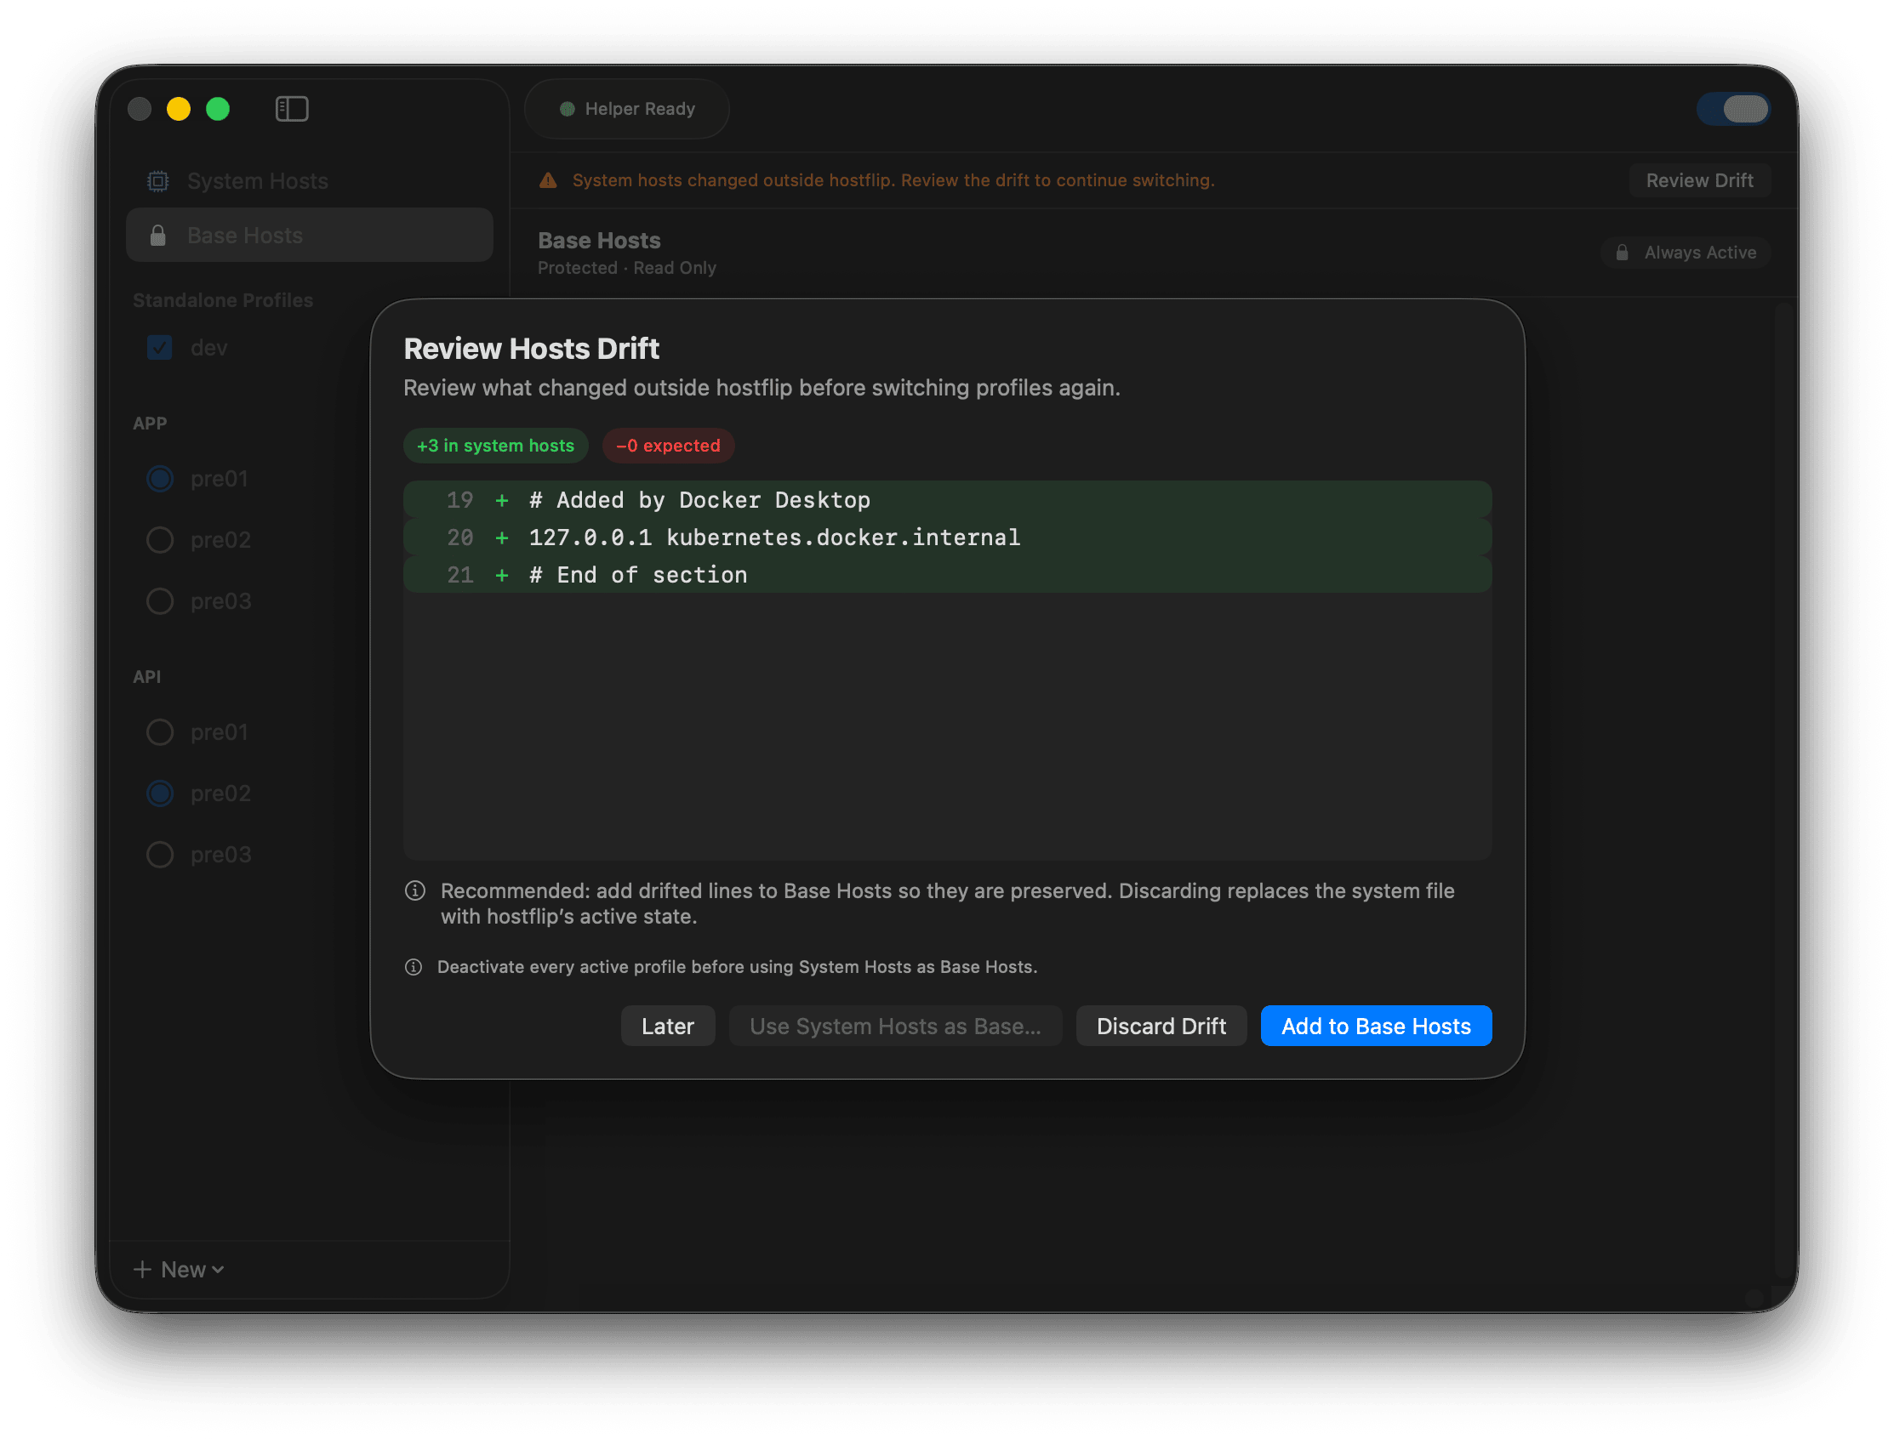1894x1439 pixels.
Task: Click the info icon beside Recommended note
Action: click(415, 890)
